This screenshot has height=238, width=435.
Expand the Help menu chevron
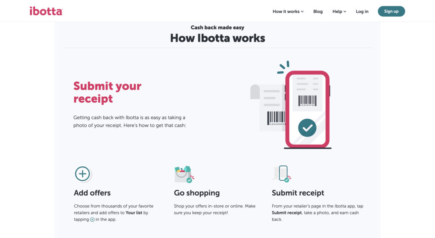[345, 11]
